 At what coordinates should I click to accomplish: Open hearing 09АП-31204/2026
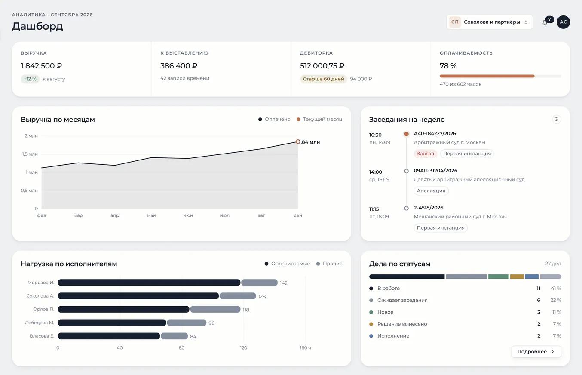435,171
